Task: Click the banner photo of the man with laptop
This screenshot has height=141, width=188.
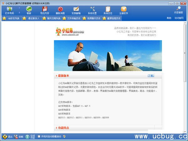Action: 108,56
